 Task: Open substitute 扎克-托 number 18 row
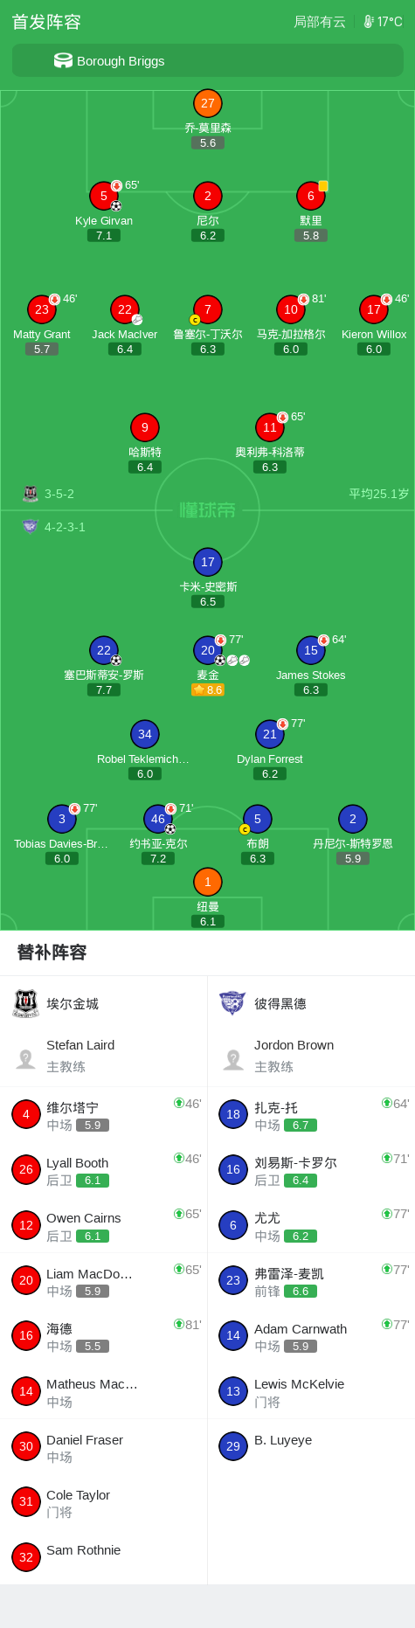click(x=311, y=1115)
